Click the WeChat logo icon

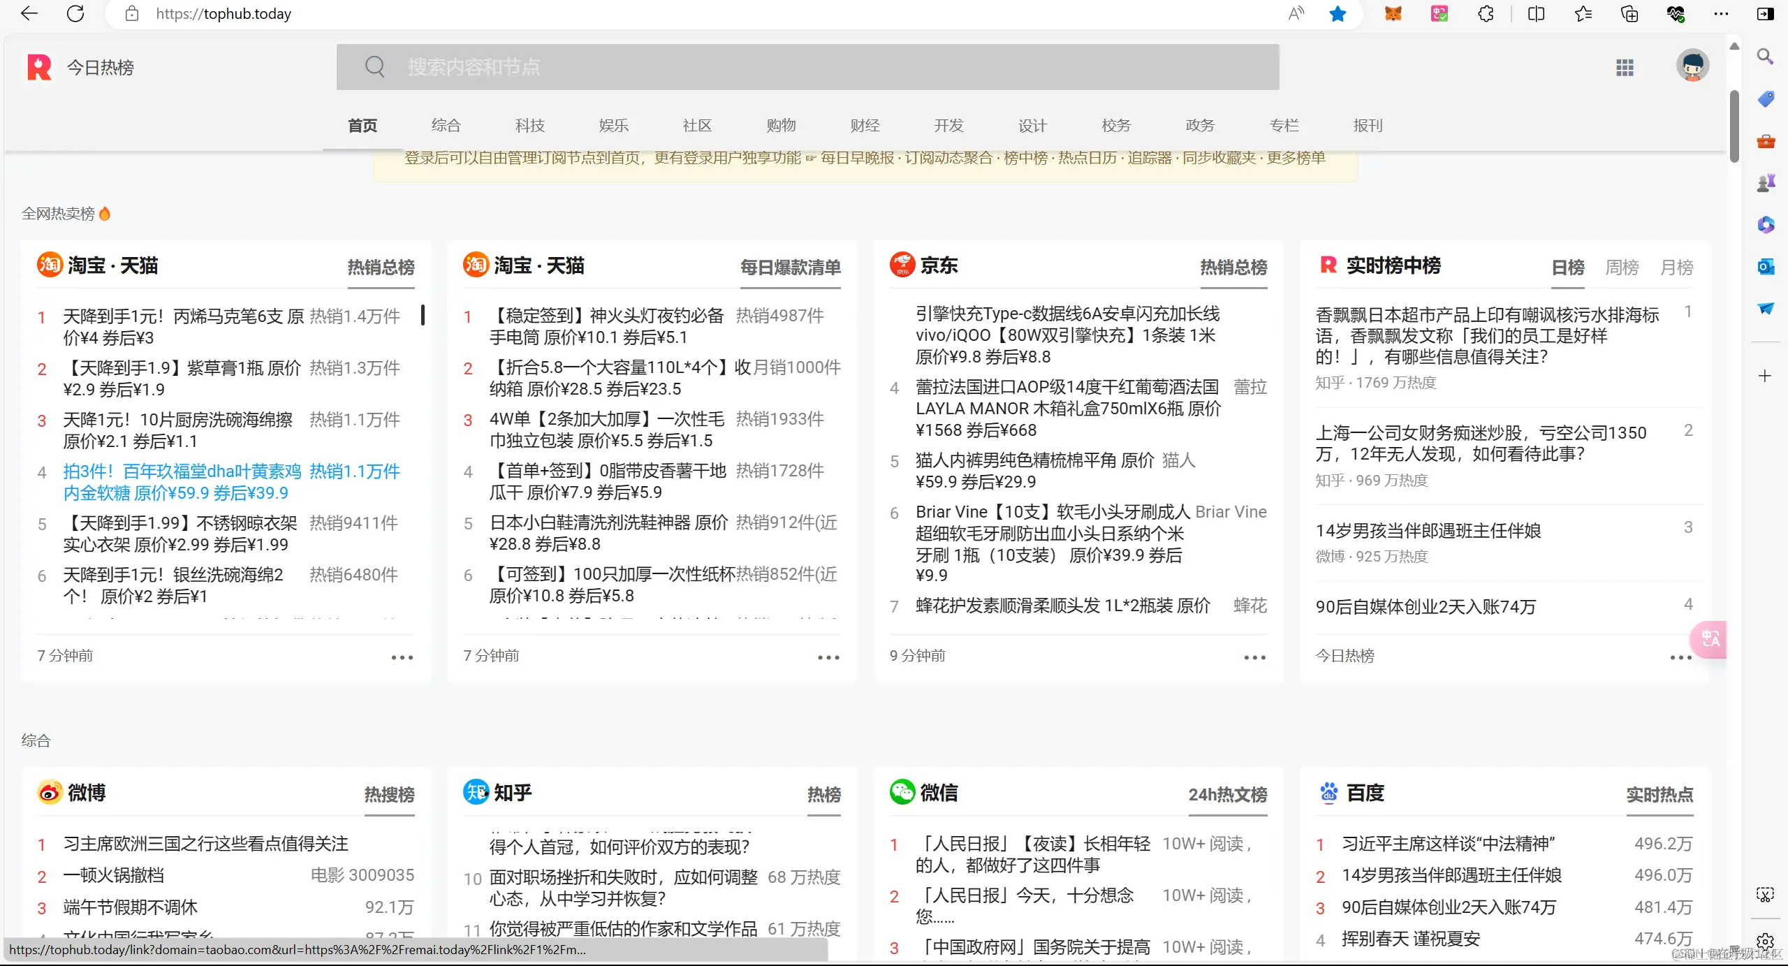coord(902,792)
